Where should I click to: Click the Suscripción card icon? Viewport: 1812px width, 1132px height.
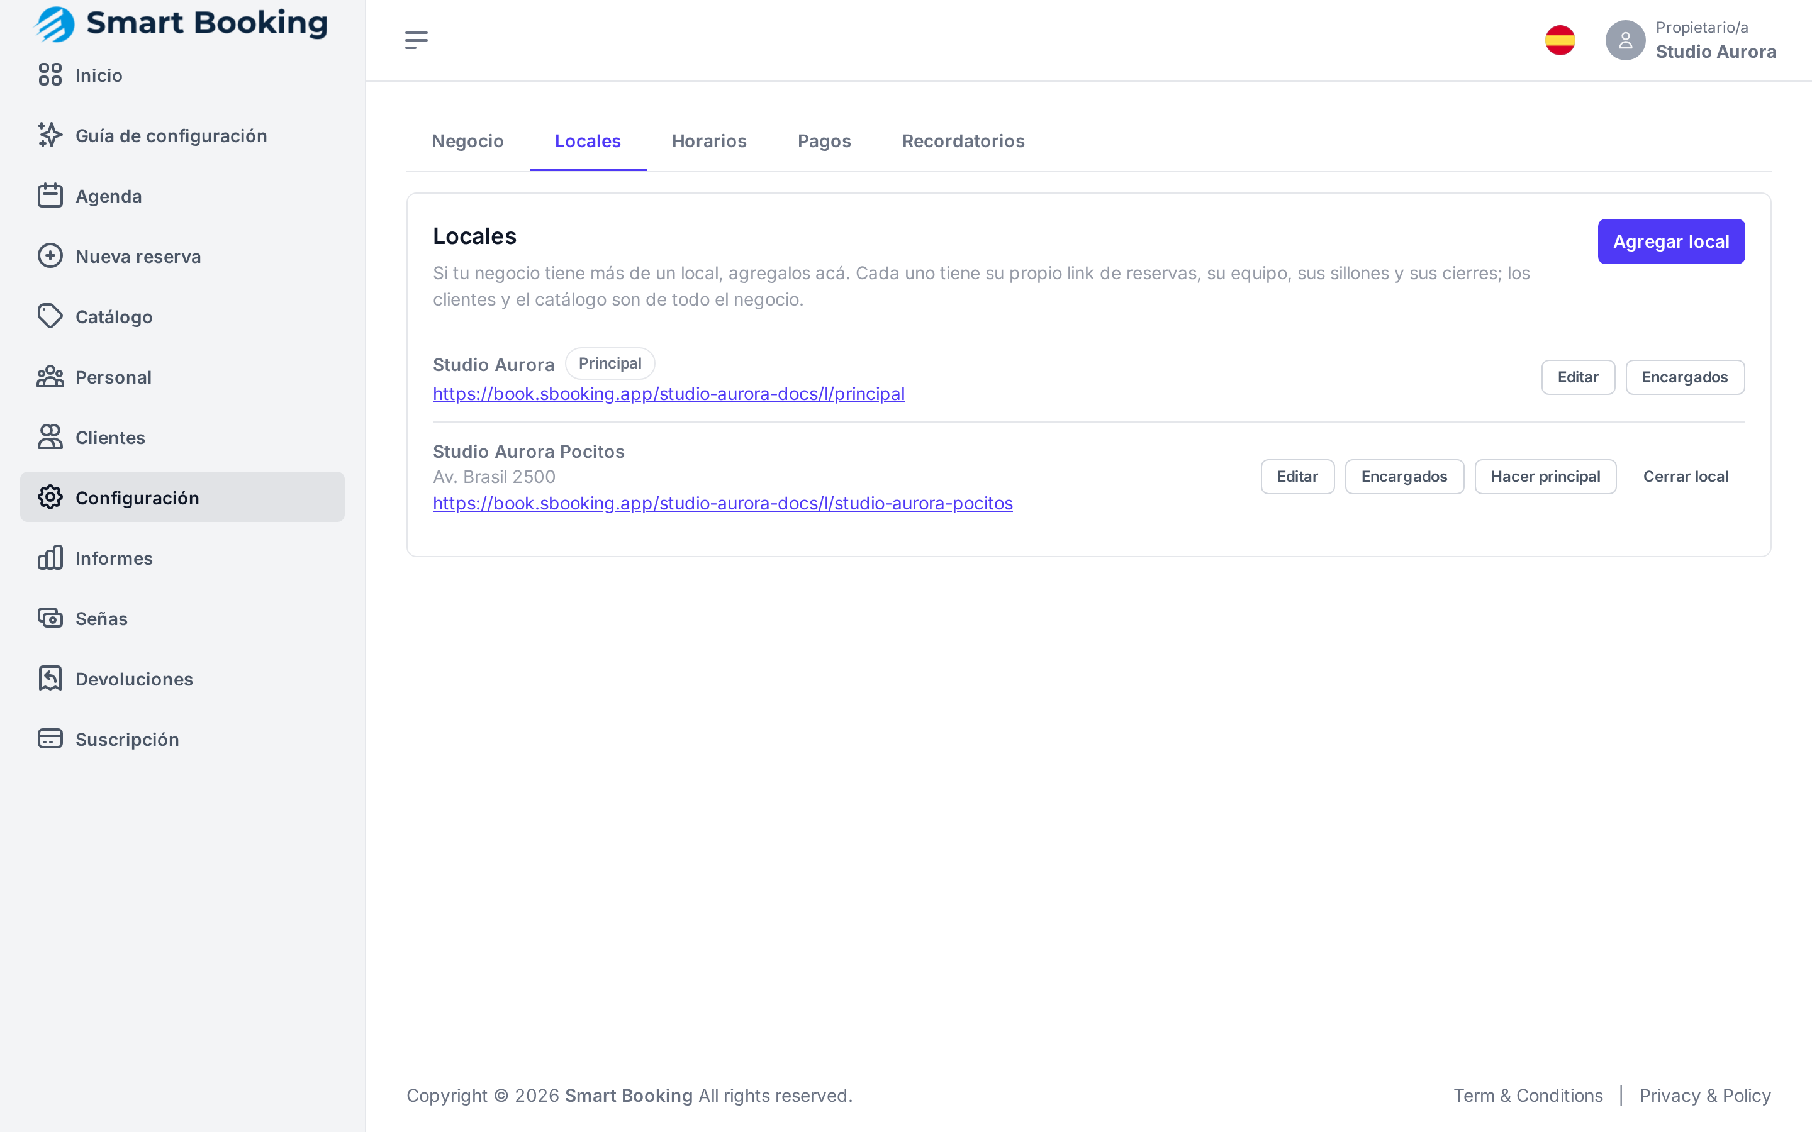click(50, 739)
